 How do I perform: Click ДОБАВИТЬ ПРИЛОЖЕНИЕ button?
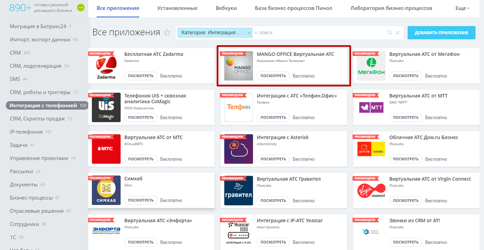[441, 33]
